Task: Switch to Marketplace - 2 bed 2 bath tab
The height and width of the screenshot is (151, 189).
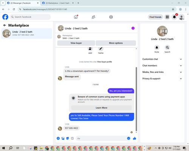Action: coord(58,3)
